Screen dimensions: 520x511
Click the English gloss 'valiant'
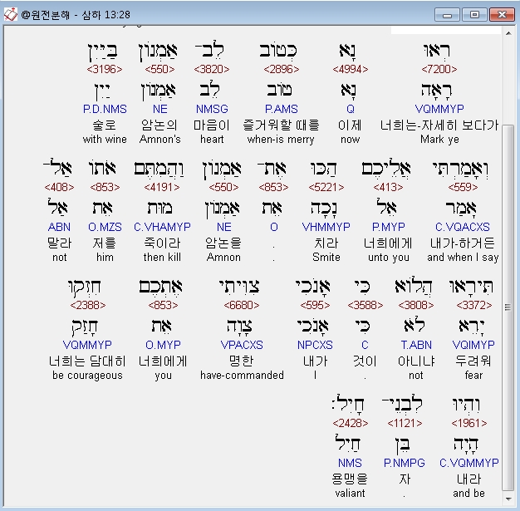[x=350, y=493]
